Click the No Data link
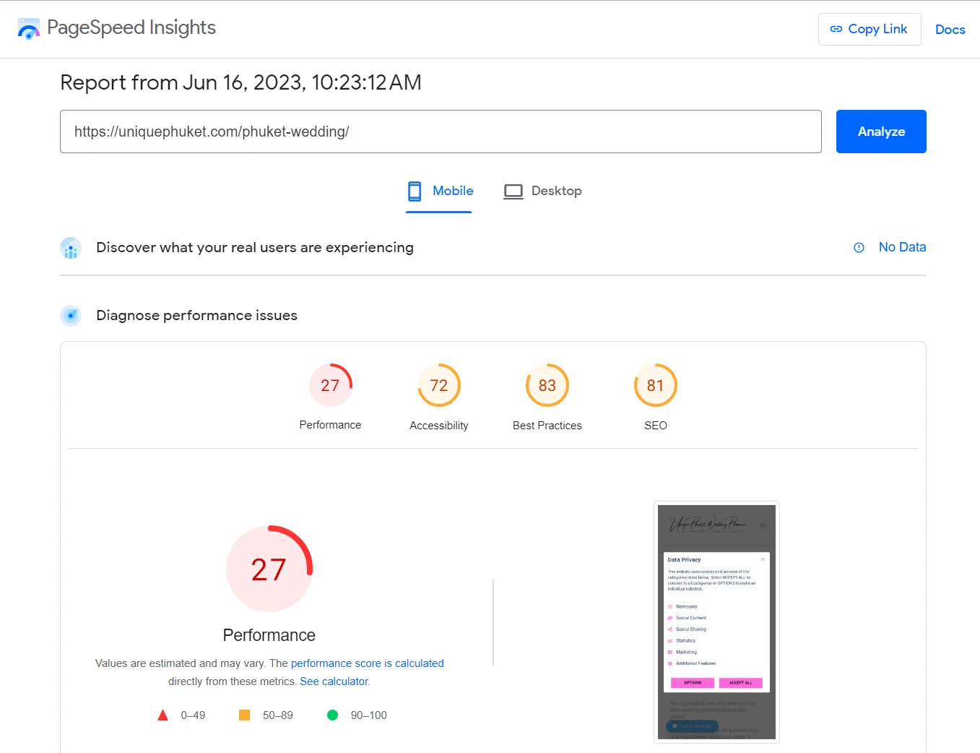The height and width of the screenshot is (753, 980). pos(902,247)
